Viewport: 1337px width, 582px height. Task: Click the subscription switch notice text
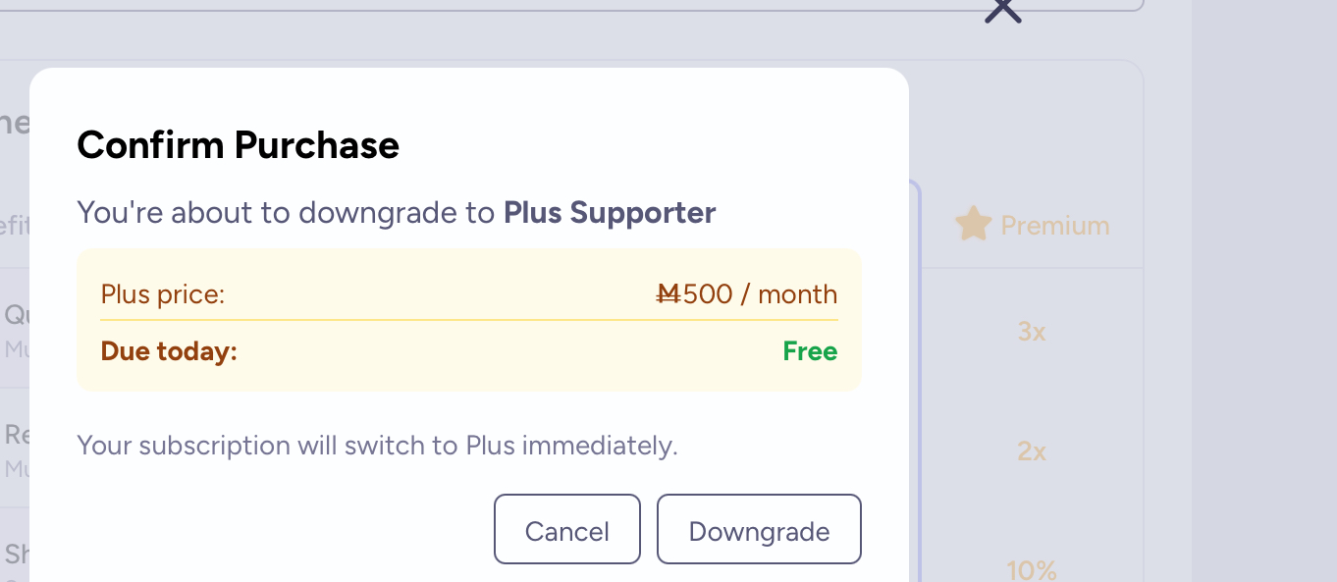[377, 446]
